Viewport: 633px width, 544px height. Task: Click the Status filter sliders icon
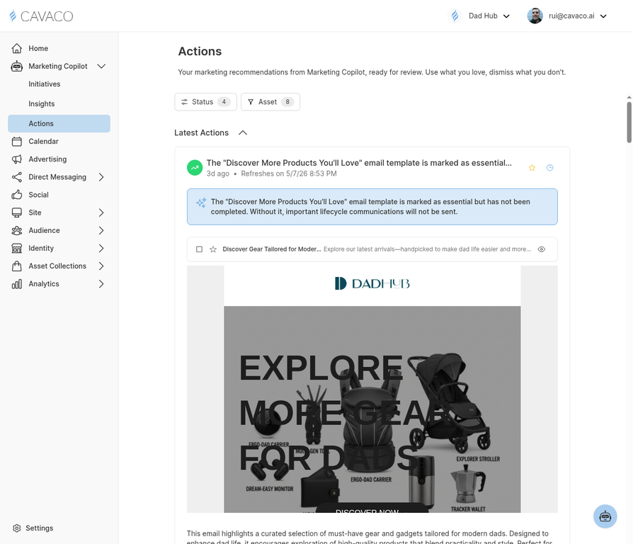pyautogui.click(x=185, y=102)
